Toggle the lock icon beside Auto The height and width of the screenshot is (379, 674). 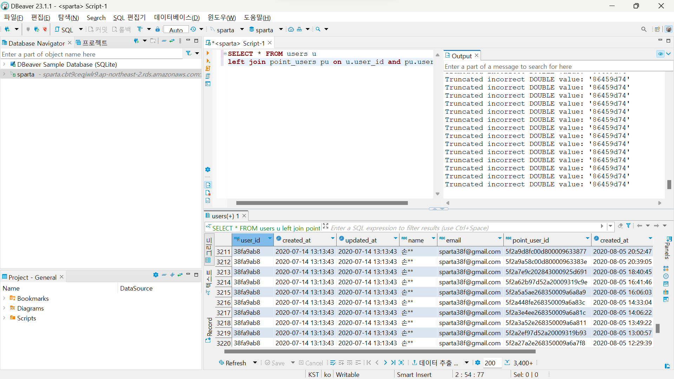(158, 29)
